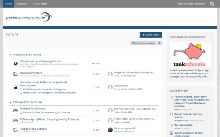This screenshot has width=220, height=137.
Task: Click username Strassenjunky64 under Länderkarten
Action: 121,89
